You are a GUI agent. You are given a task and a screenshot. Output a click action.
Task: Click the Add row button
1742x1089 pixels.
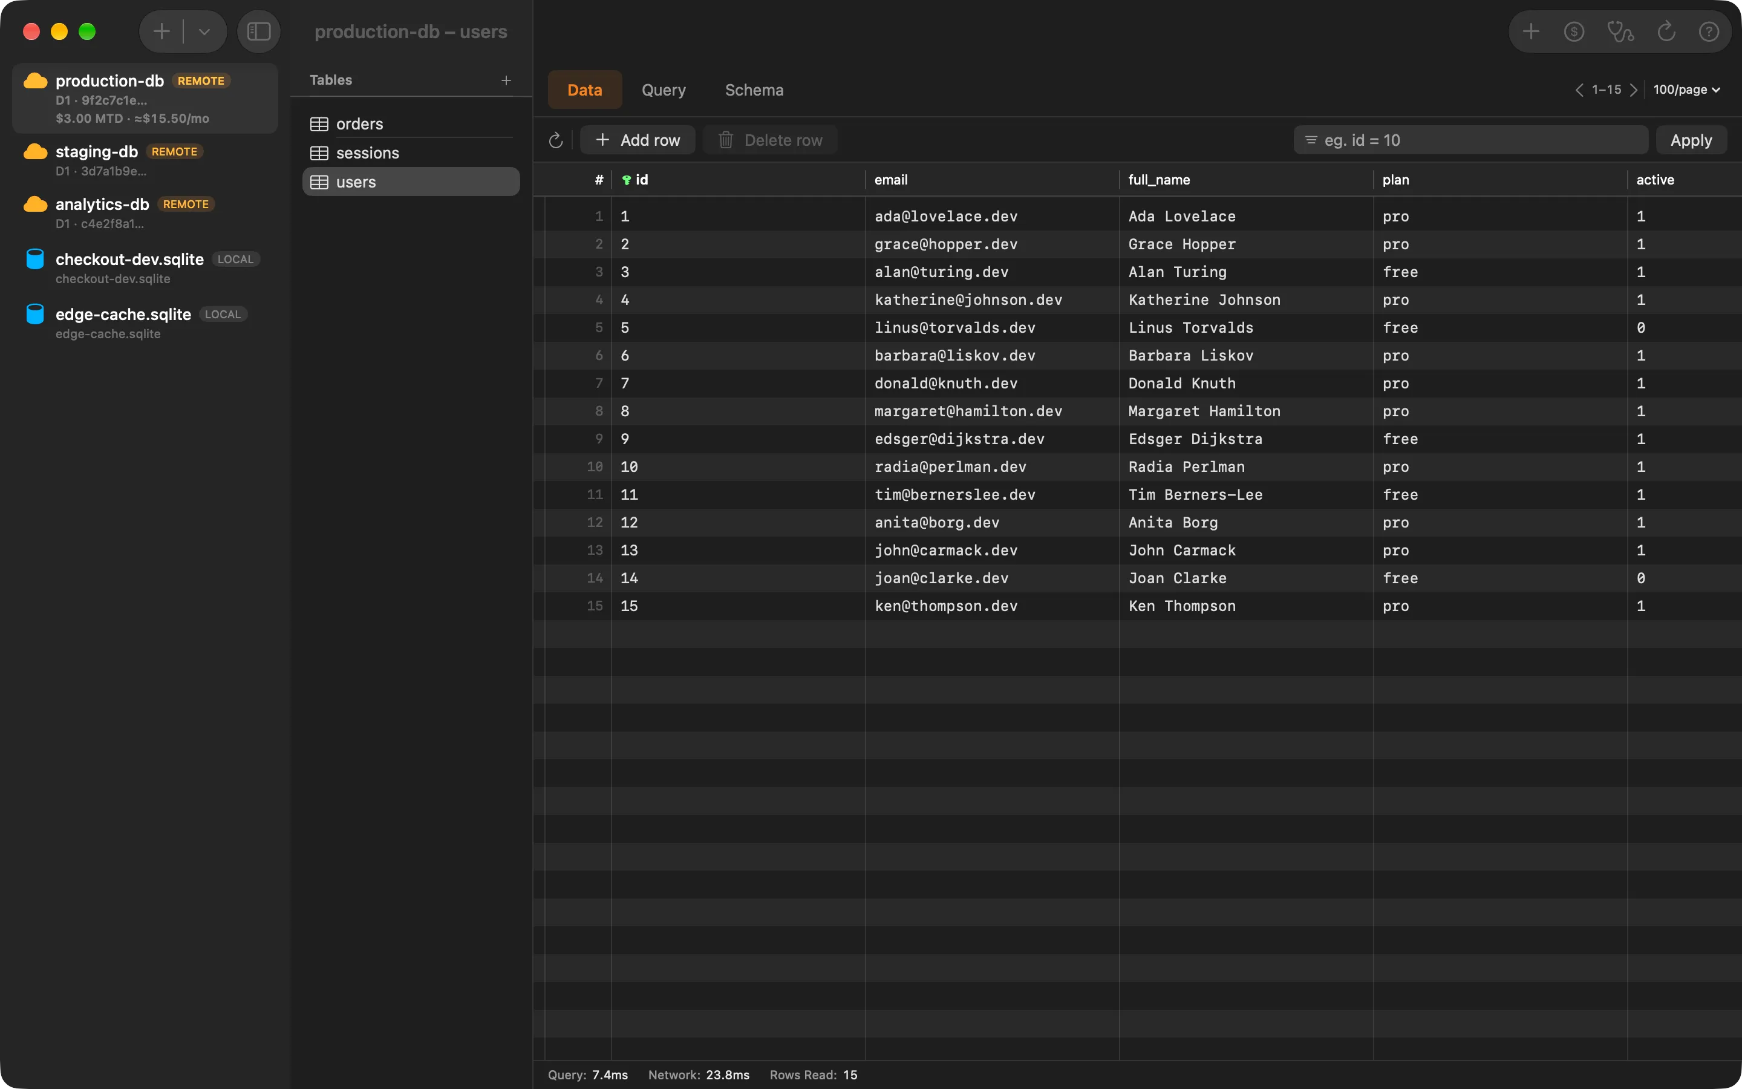point(638,140)
